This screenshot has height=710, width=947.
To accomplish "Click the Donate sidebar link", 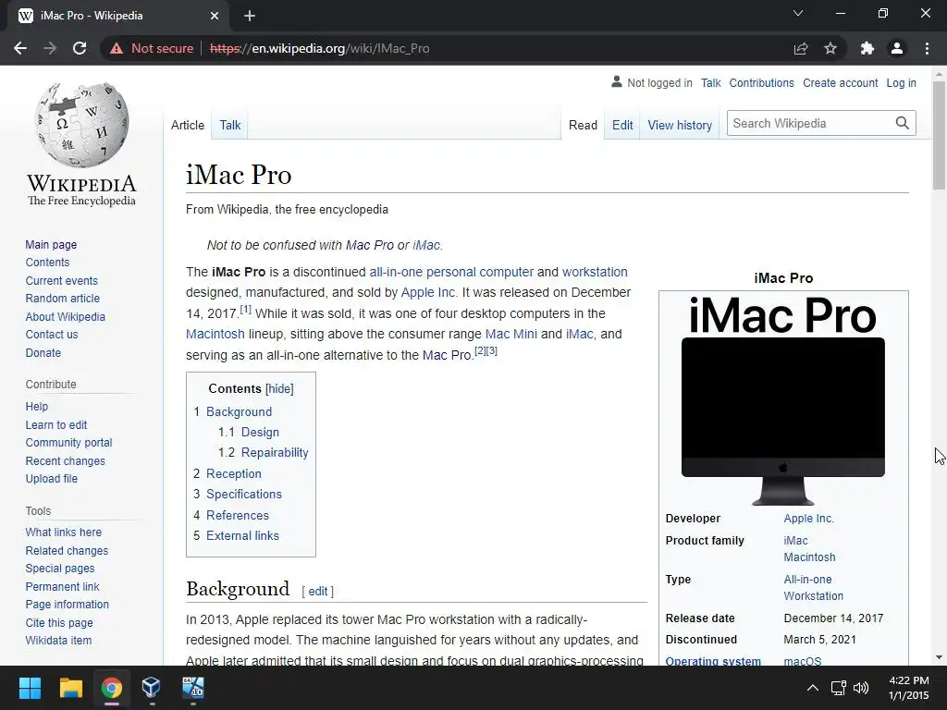I will tap(43, 352).
